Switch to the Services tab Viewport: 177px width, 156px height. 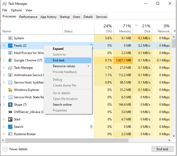point(101,17)
